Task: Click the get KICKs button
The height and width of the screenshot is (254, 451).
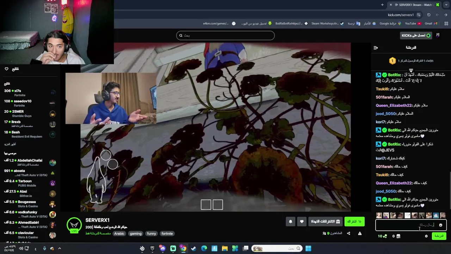Action: click(x=416, y=35)
